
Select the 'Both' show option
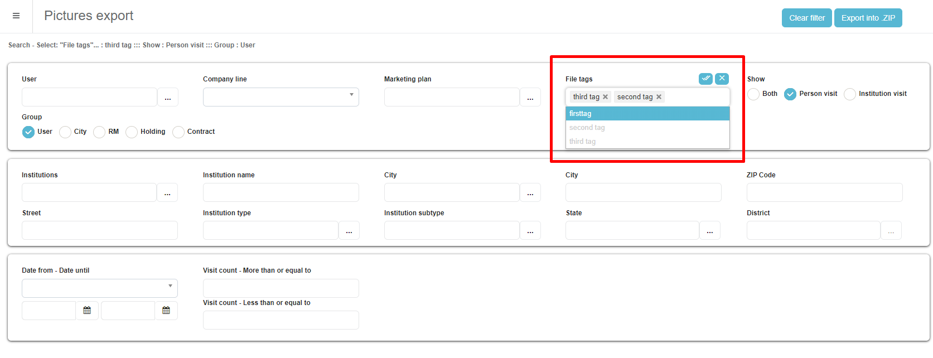pyautogui.click(x=753, y=94)
